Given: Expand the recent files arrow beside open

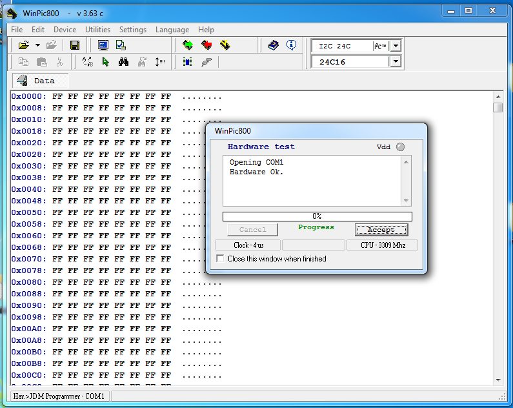Looking at the screenshot, I should point(37,45).
